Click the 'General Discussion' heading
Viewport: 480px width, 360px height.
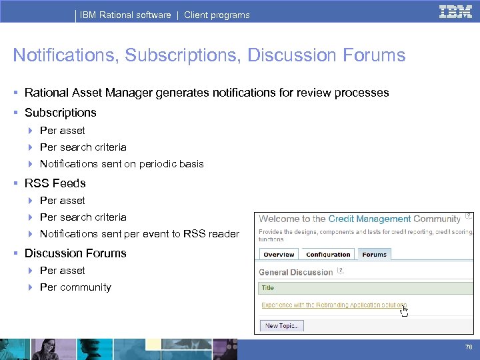pos(296,273)
